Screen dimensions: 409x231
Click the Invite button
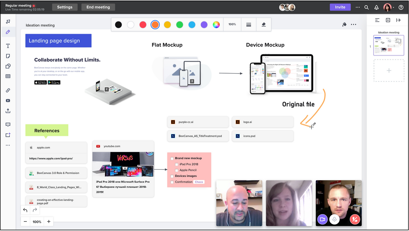pos(340,7)
